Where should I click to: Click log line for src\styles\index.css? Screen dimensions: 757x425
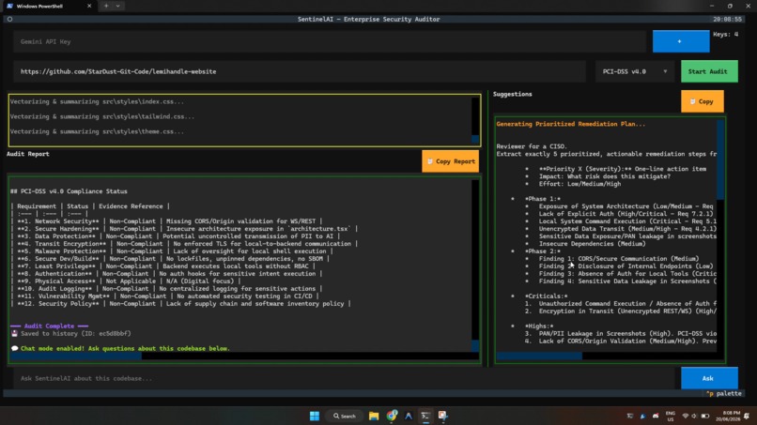pyautogui.click(x=97, y=101)
